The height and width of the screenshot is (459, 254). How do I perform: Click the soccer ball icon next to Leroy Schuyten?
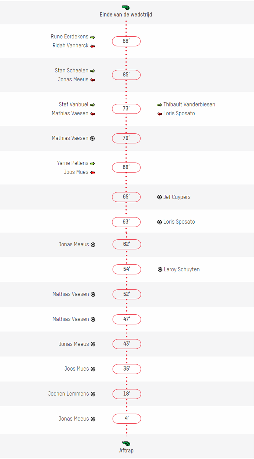click(160, 269)
